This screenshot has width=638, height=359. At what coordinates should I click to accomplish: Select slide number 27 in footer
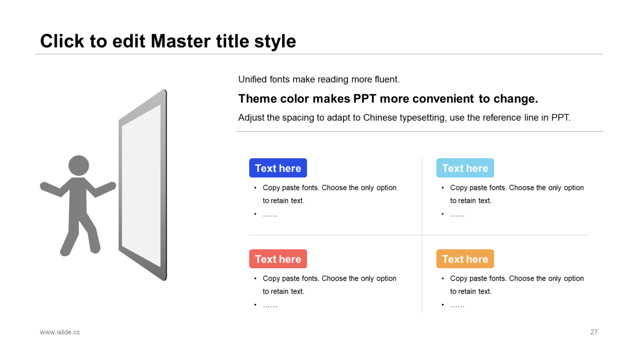tap(594, 332)
